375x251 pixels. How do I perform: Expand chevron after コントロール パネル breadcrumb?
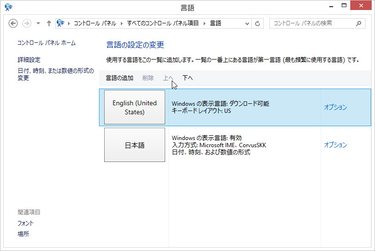122,23
